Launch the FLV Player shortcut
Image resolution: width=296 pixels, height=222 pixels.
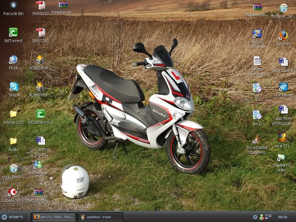283,87
